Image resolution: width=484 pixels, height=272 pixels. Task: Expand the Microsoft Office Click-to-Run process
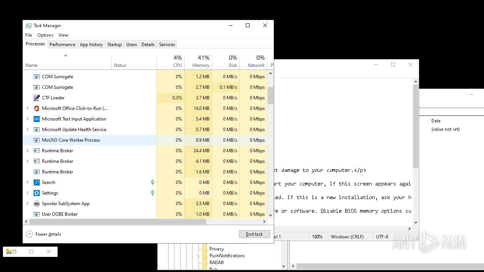pyautogui.click(x=27, y=108)
